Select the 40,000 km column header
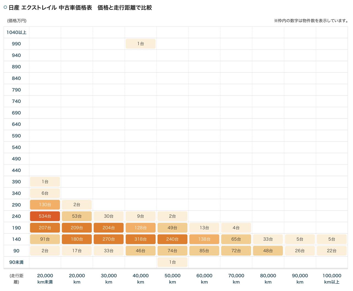Image resolution: width=353 pixels, height=291 pixels. (x=141, y=279)
